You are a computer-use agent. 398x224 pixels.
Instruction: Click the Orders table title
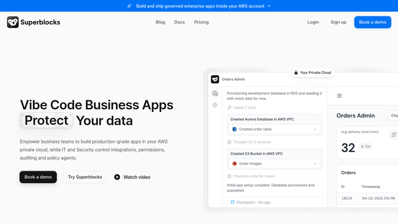click(348, 173)
